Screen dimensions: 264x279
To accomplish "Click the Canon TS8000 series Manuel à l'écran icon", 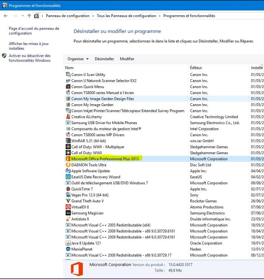I will point(68,92).
